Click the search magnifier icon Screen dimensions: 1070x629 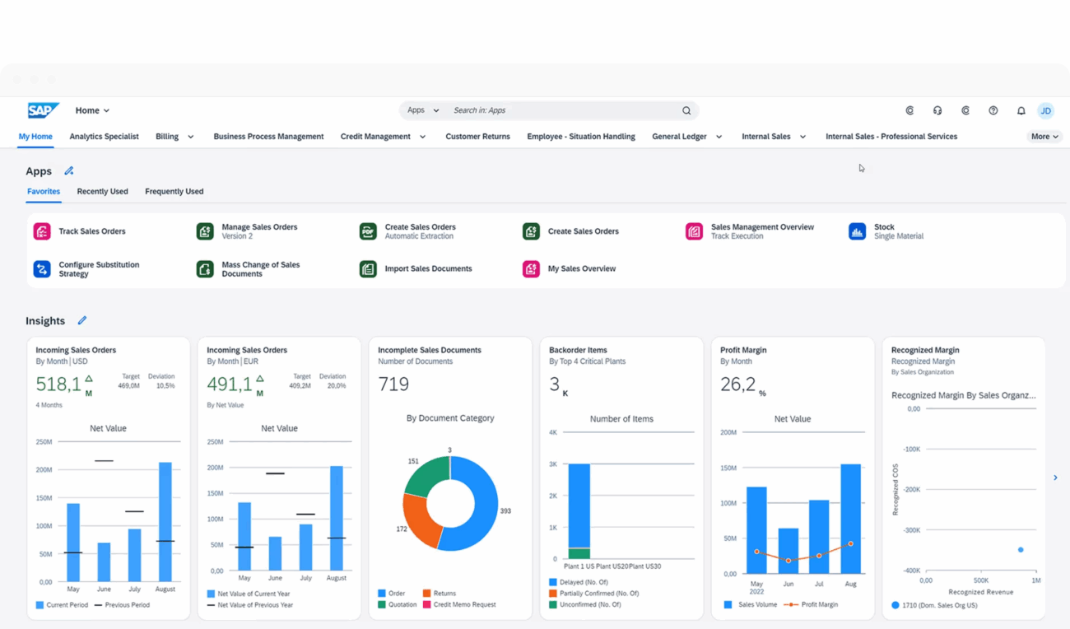tap(686, 110)
